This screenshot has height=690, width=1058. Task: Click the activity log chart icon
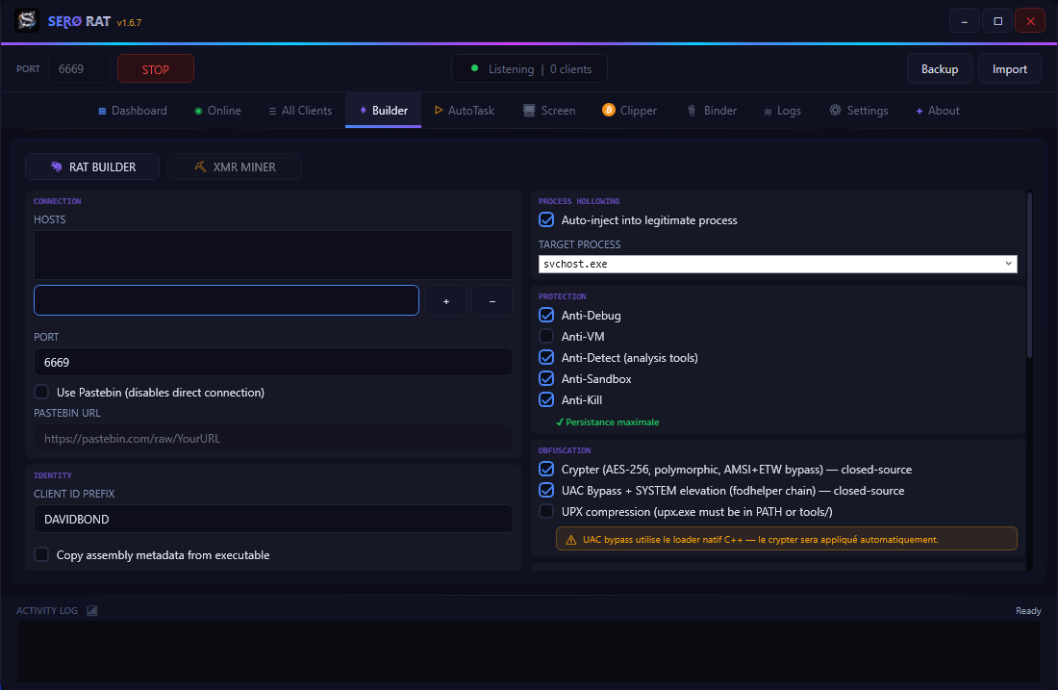tap(91, 610)
